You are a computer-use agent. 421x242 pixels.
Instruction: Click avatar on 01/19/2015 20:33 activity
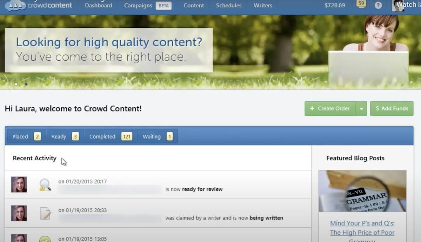pyautogui.click(x=19, y=213)
